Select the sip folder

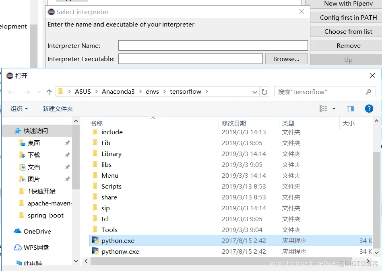[105, 208]
